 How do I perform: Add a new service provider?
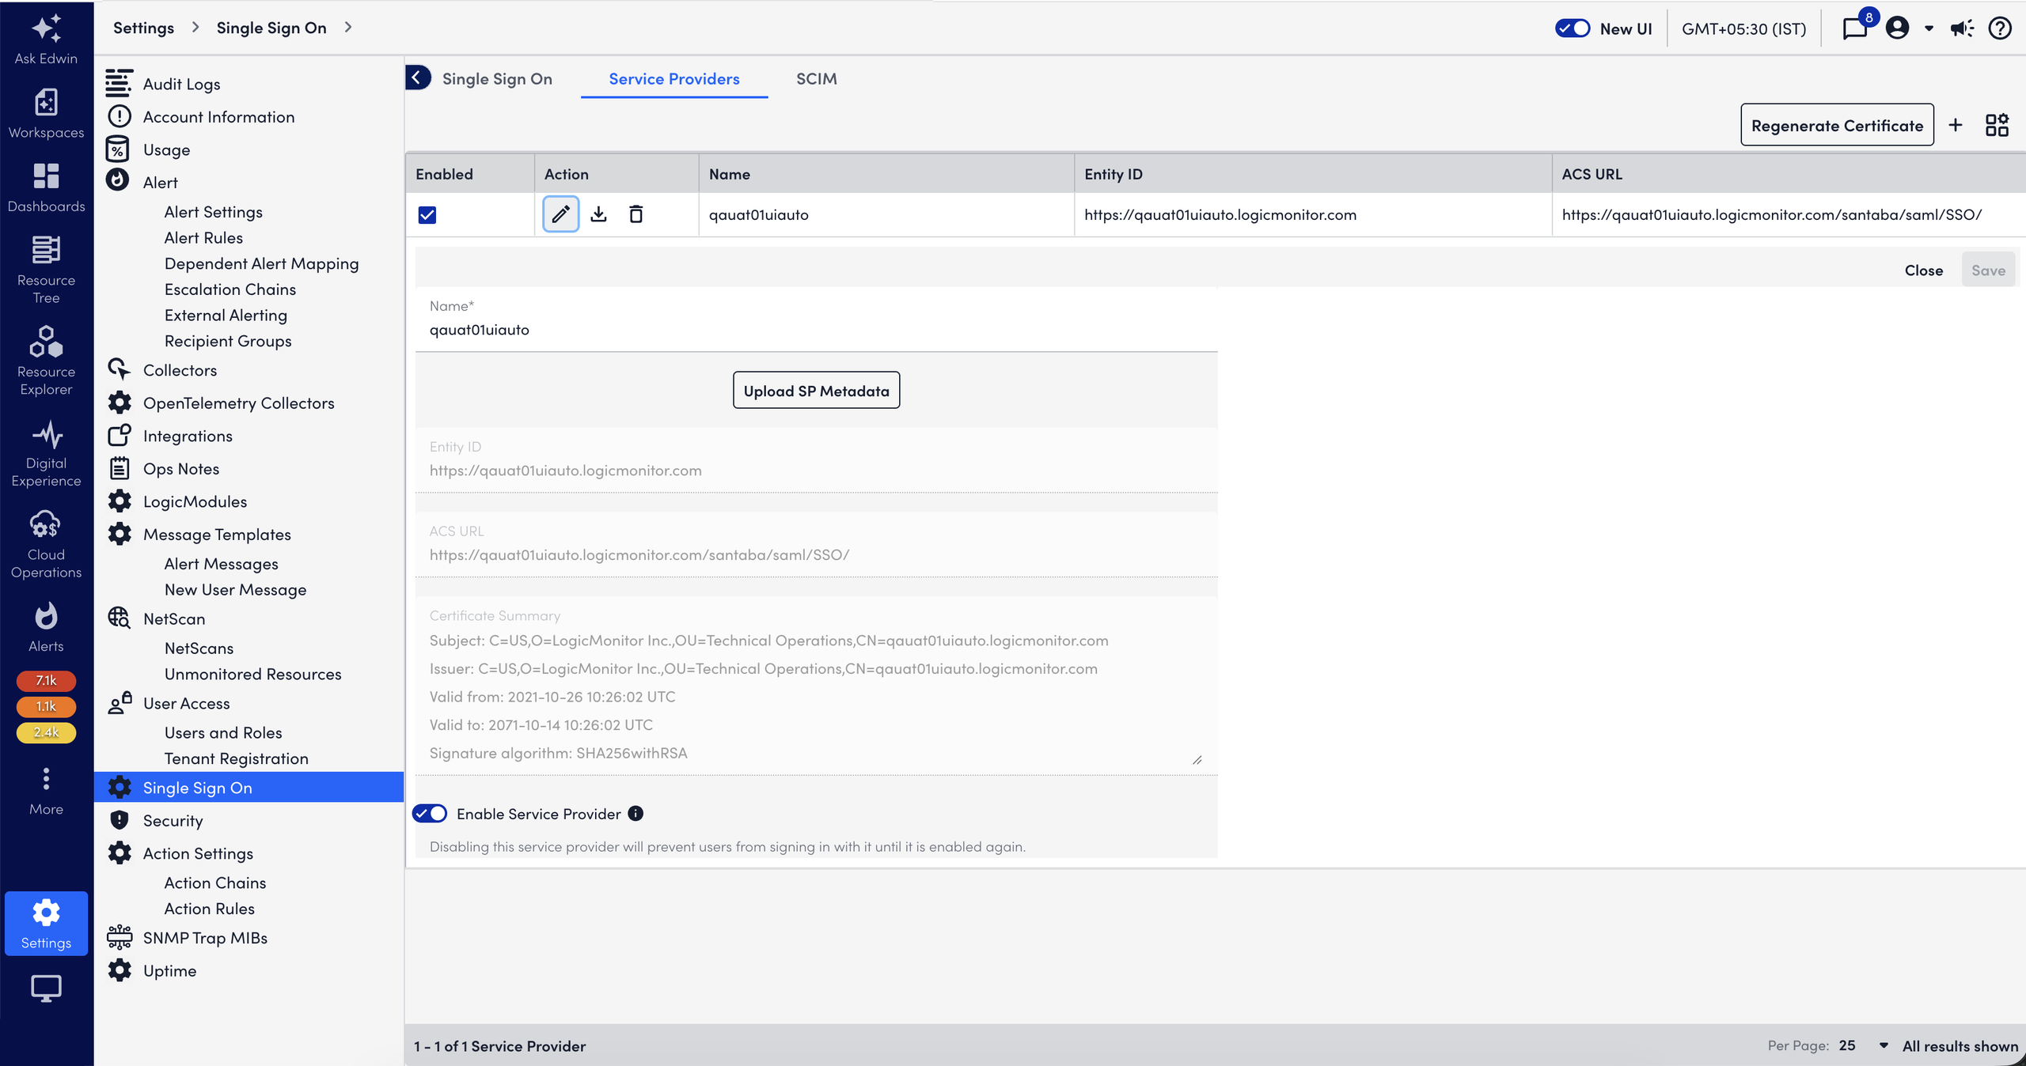coord(1956,125)
